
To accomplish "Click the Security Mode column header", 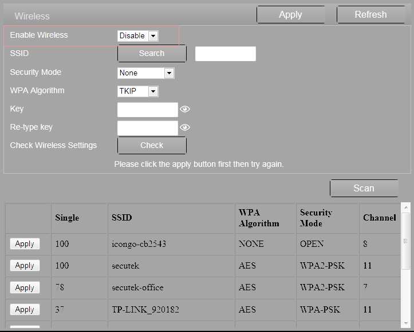I will 327,218.
